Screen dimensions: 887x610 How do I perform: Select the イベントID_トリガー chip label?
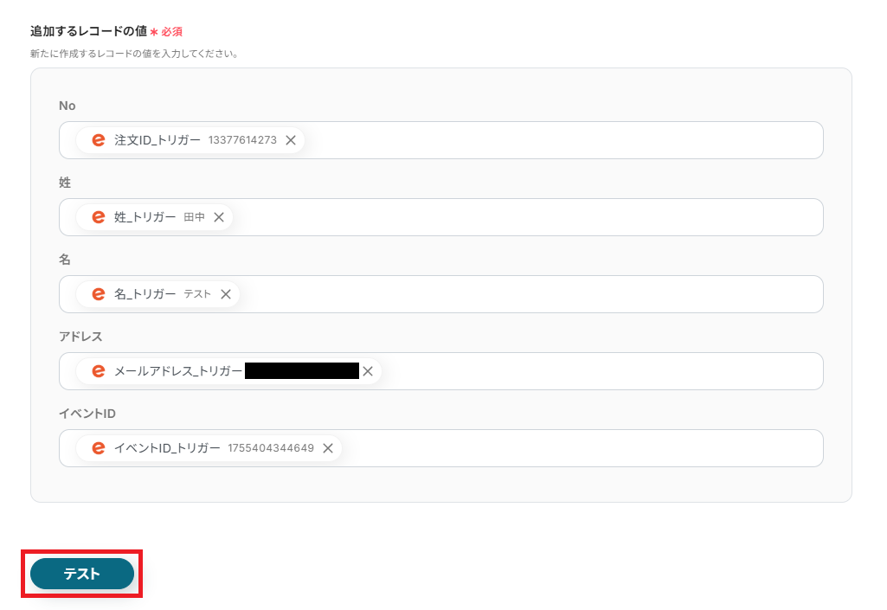[x=167, y=448]
